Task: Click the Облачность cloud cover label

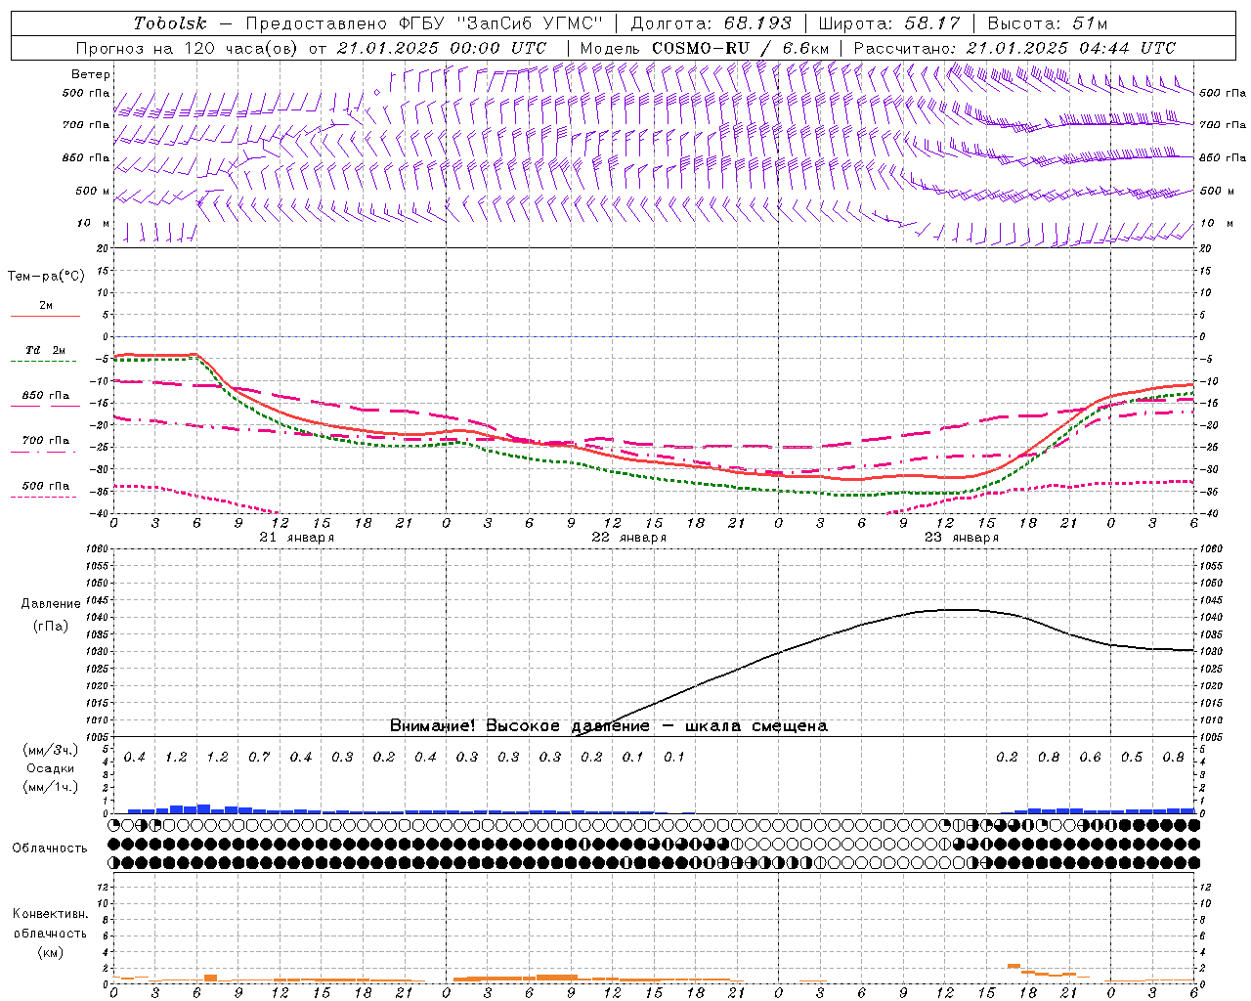Action: coord(50,848)
